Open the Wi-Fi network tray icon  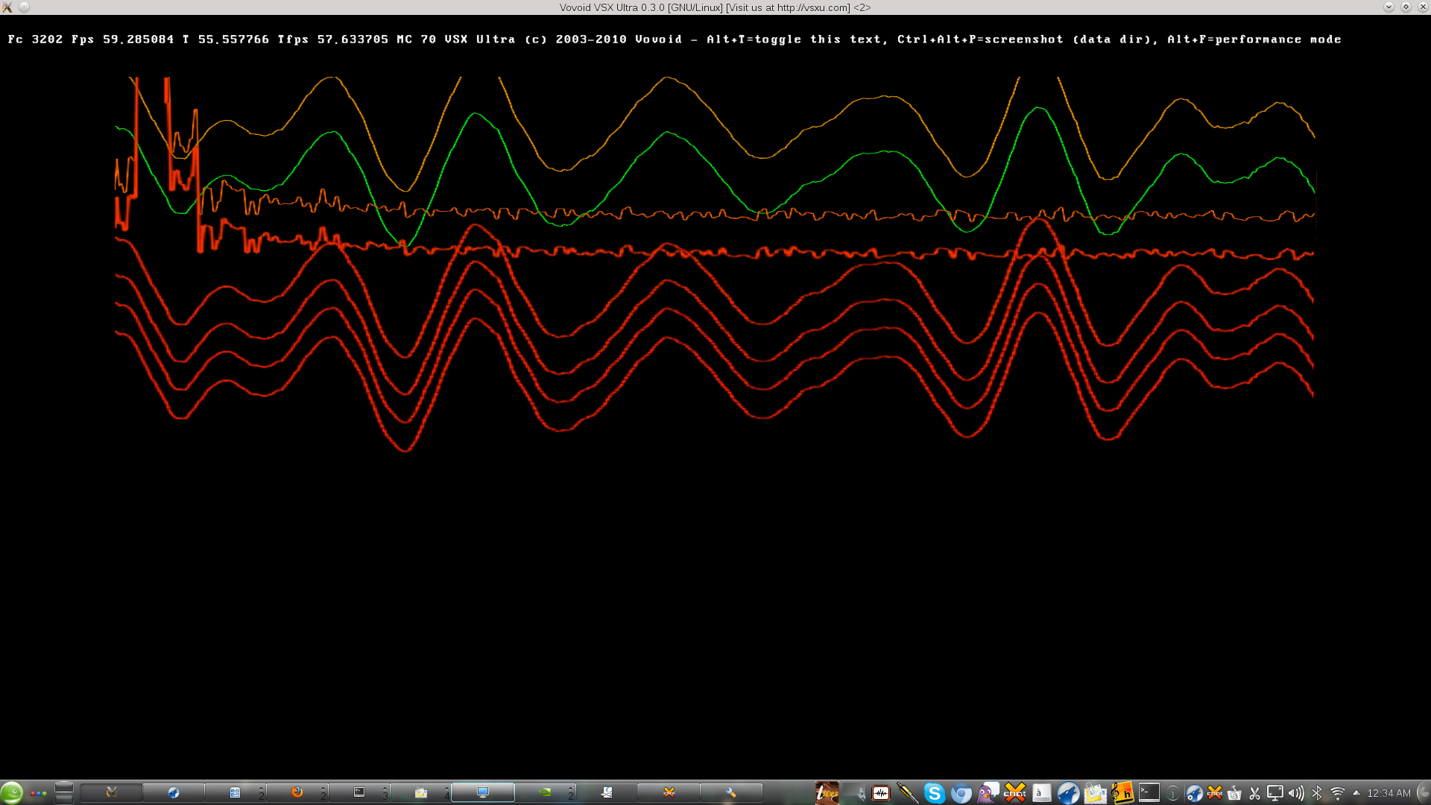(1337, 793)
